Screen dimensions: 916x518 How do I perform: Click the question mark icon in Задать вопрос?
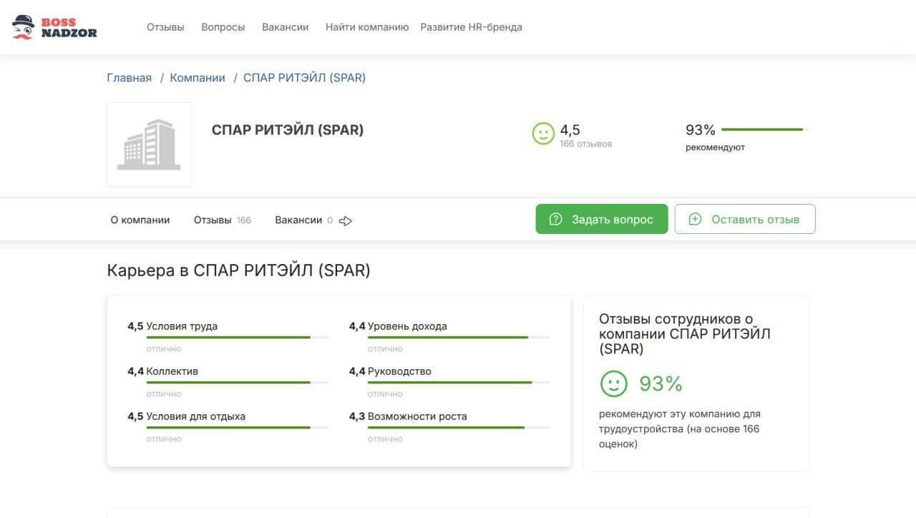pos(555,220)
